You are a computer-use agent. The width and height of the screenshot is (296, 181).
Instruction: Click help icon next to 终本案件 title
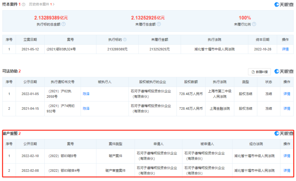click(x=24, y=4)
